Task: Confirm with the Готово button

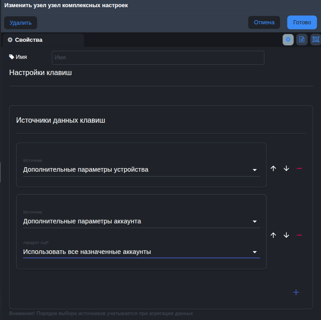Action: [302, 22]
